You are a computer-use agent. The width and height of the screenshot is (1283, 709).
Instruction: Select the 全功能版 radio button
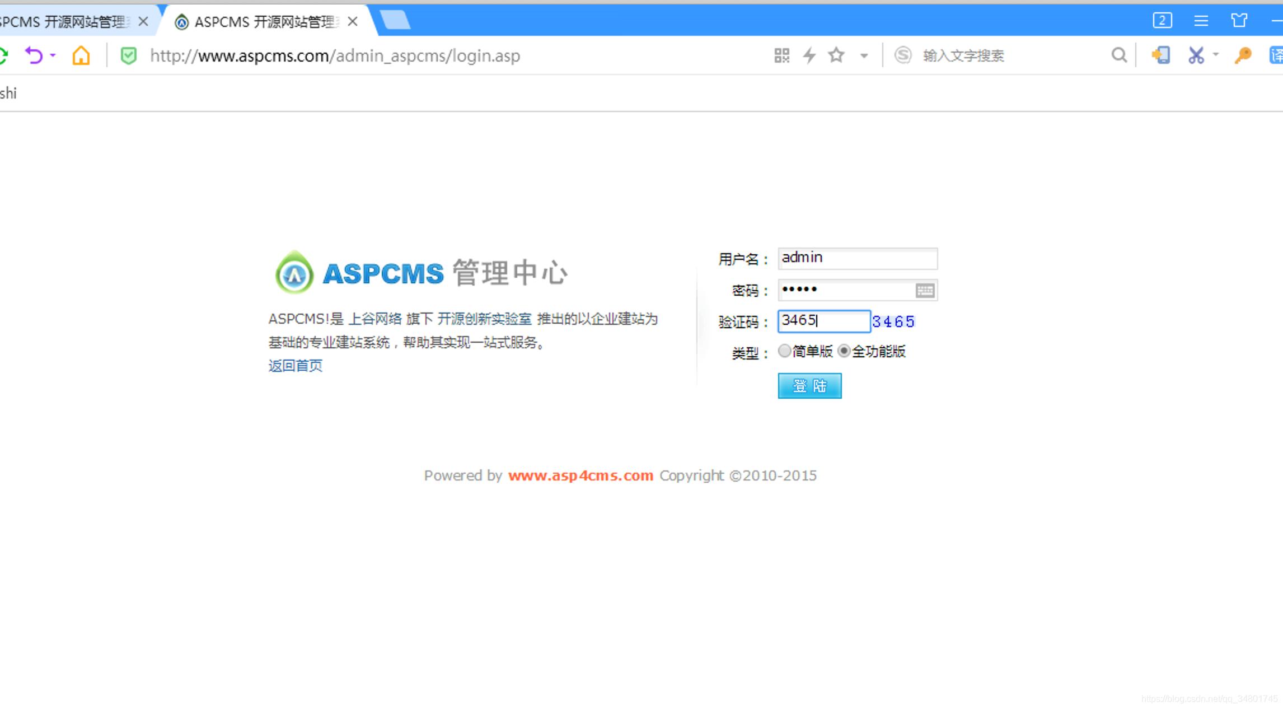click(844, 351)
